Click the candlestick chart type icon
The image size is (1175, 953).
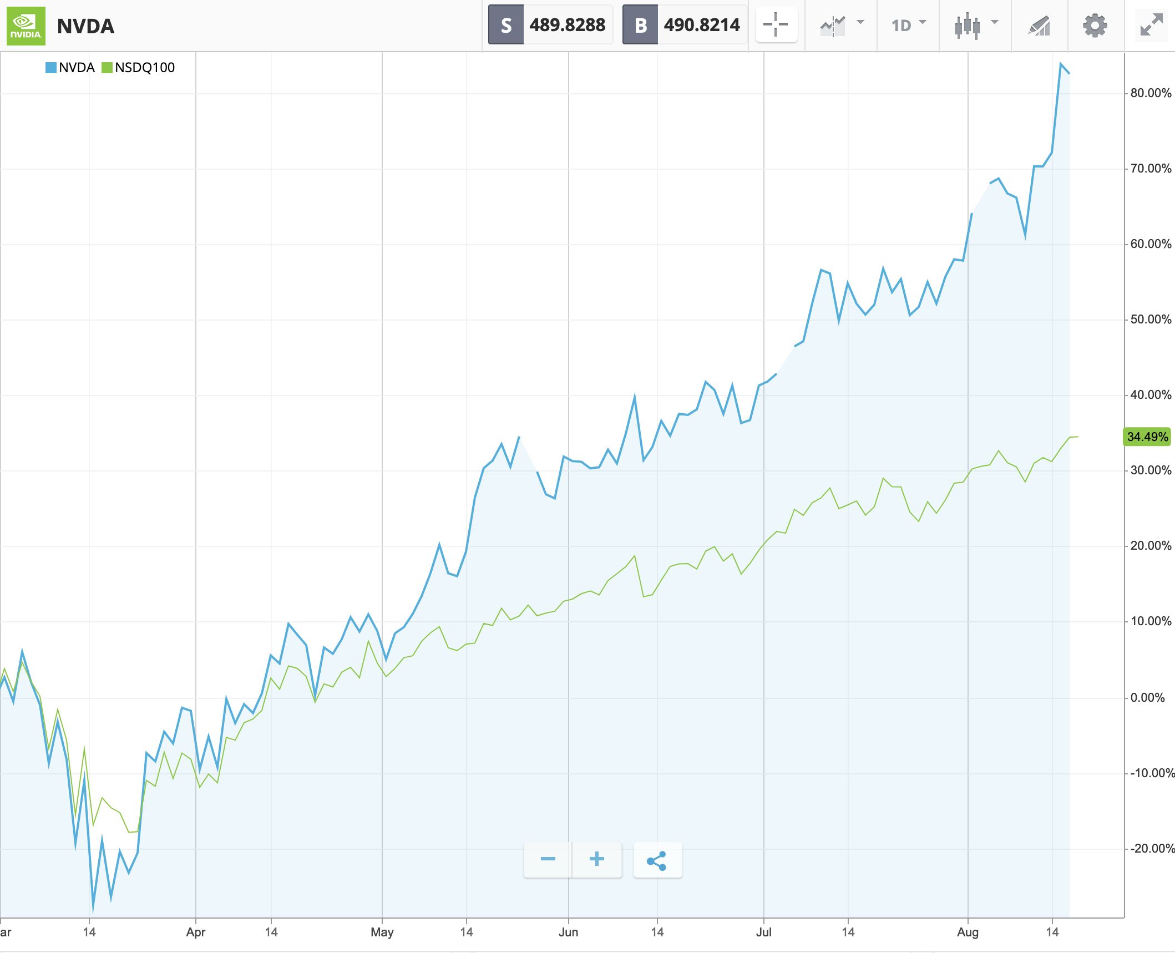tap(967, 26)
